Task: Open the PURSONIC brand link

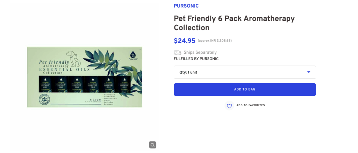Action: pyautogui.click(x=186, y=6)
